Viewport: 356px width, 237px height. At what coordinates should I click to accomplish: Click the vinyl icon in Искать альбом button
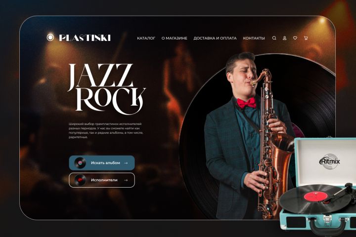click(x=80, y=163)
